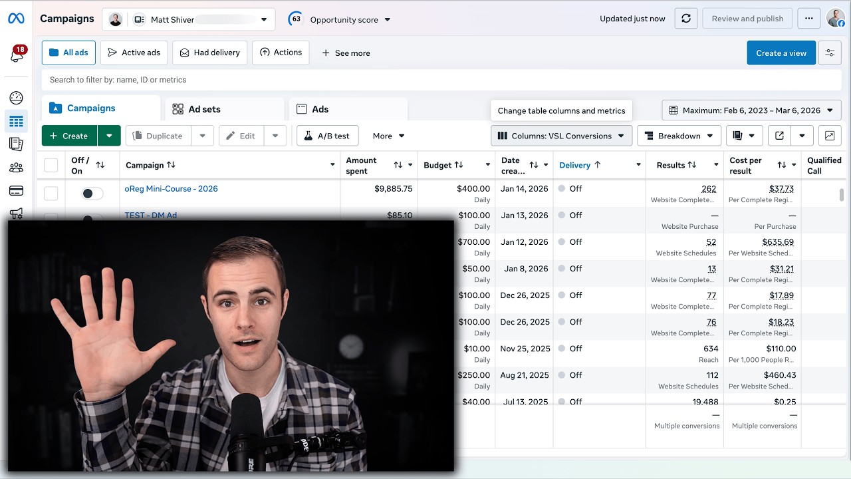Viewport: 851px width, 479px height.
Task: Open the charts panel icon
Action: (830, 136)
